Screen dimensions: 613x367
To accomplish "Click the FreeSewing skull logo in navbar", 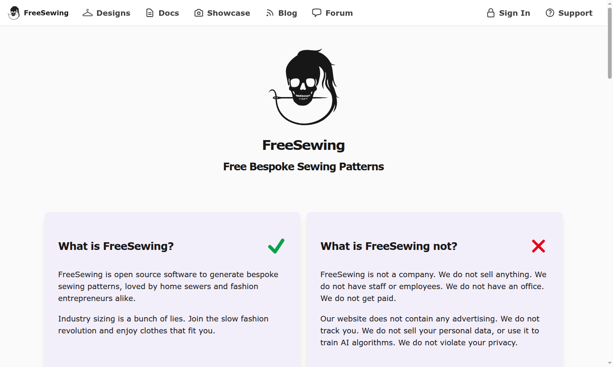I will [x=14, y=13].
